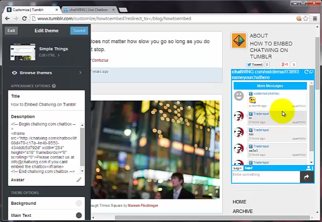The image size is (322, 222).
Task: Open the Main Text color swatch
Action: click(79, 216)
